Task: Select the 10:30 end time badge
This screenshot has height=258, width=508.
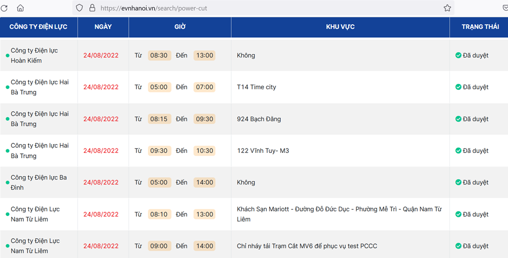Action: [204, 151]
